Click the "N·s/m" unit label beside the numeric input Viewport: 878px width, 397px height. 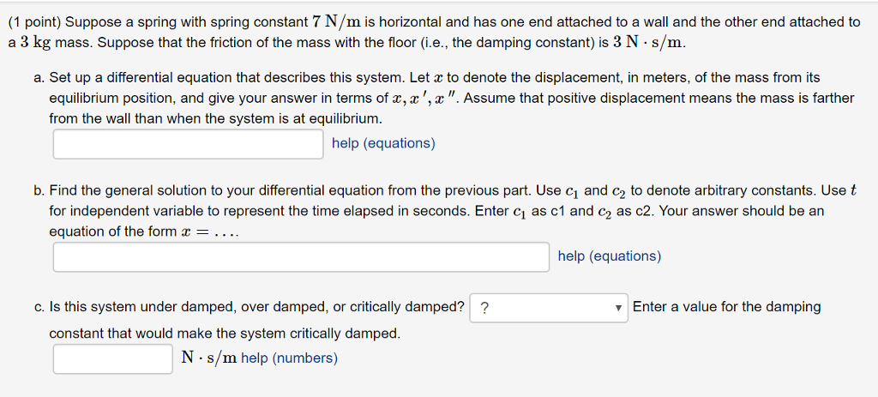pyautogui.click(x=209, y=358)
